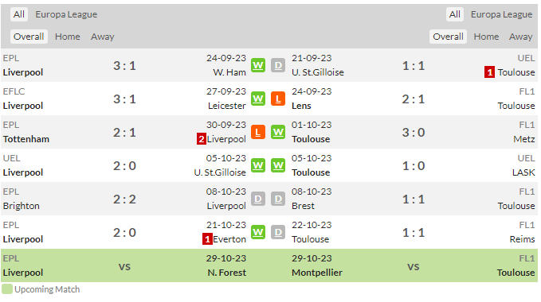Select the right Europa League filter tab
The height and width of the screenshot is (302, 541).
pos(501,14)
